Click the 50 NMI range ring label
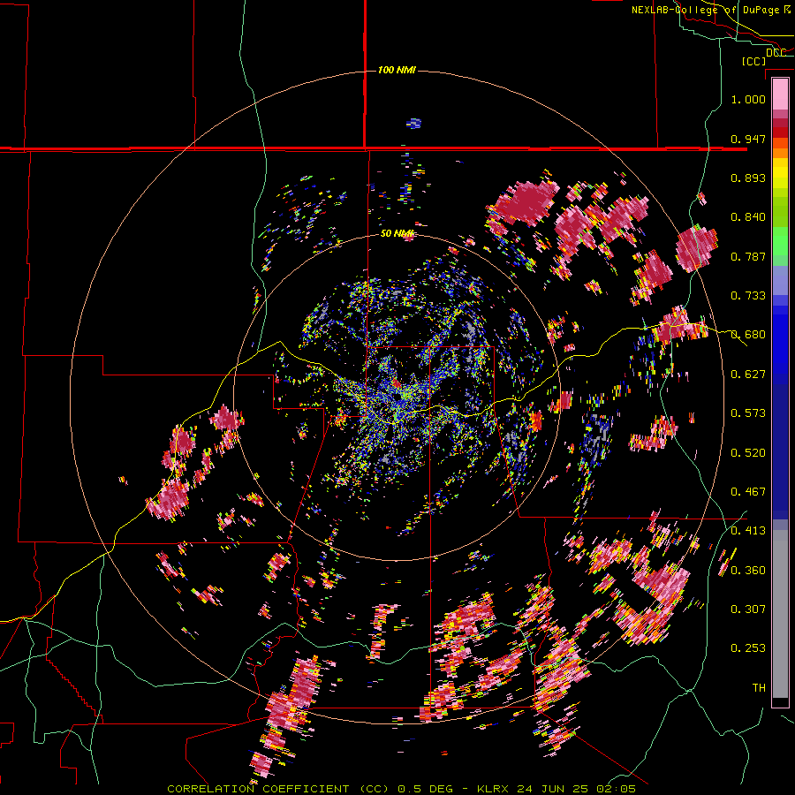795x795 pixels. [397, 233]
